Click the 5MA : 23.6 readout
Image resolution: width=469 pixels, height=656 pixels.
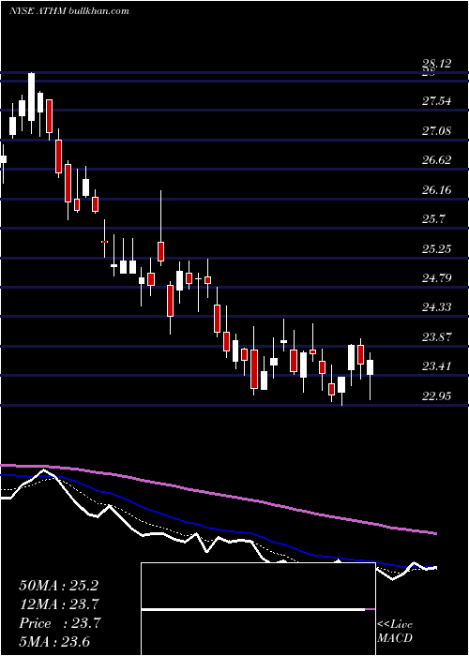coord(54,642)
